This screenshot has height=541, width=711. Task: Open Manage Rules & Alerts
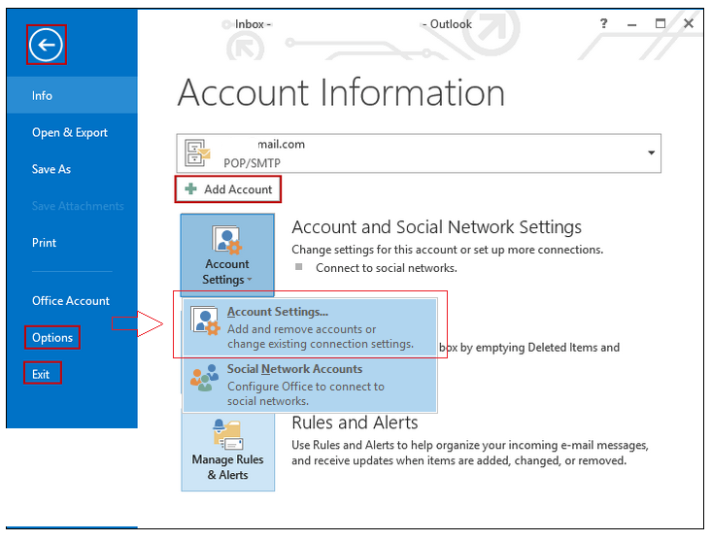click(x=227, y=453)
